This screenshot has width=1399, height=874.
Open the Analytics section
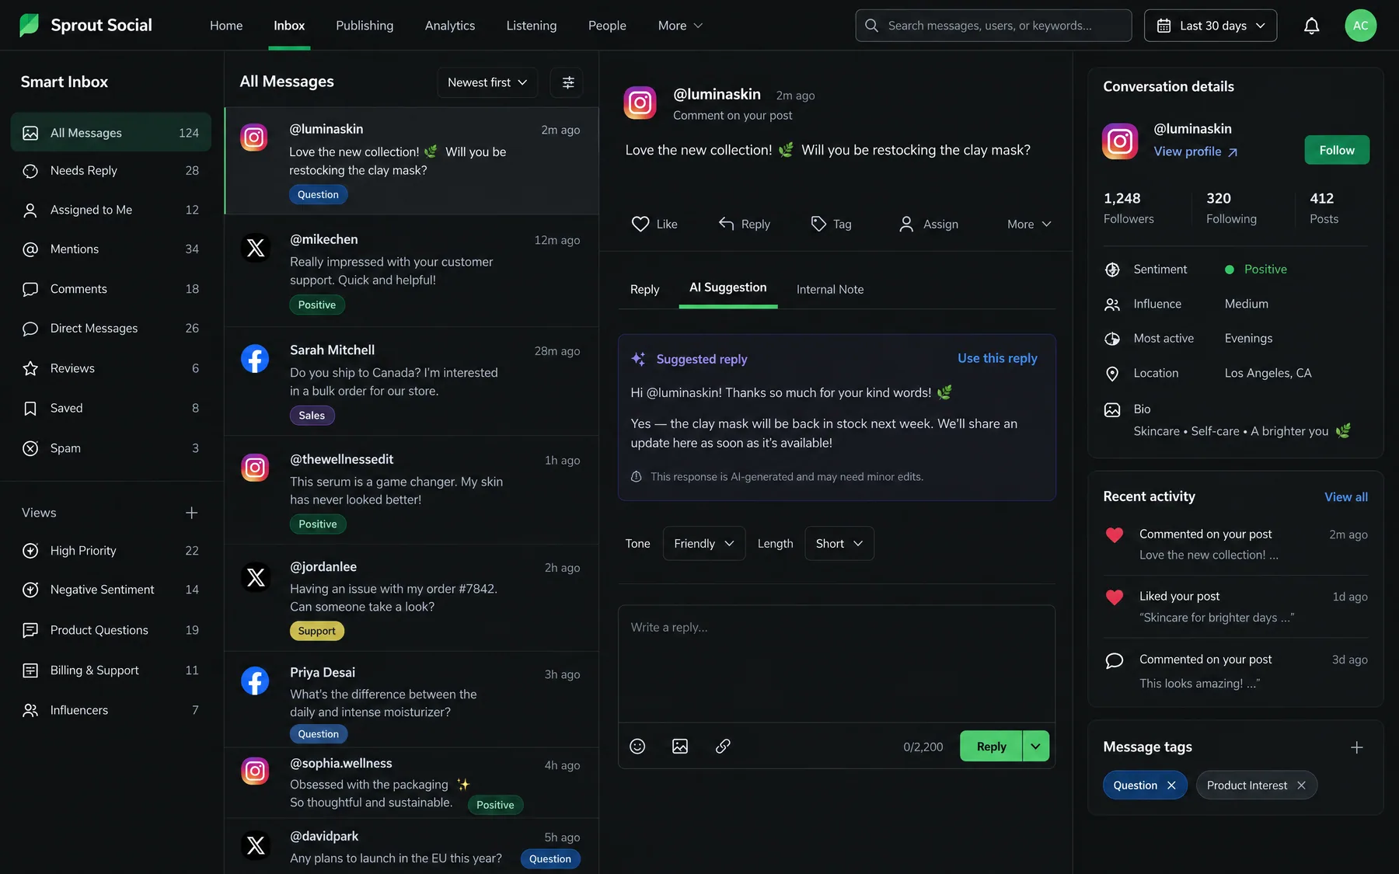tap(449, 26)
